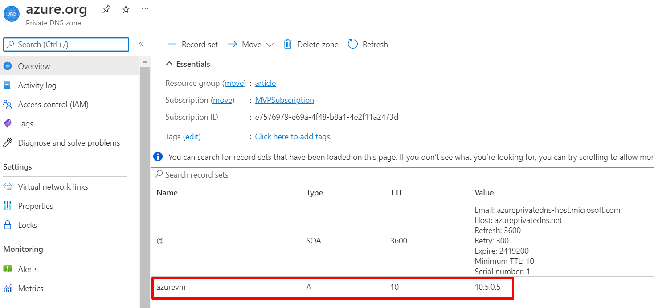654x308 pixels.
Task: Select the azurevm A record row
Action: [332, 288]
